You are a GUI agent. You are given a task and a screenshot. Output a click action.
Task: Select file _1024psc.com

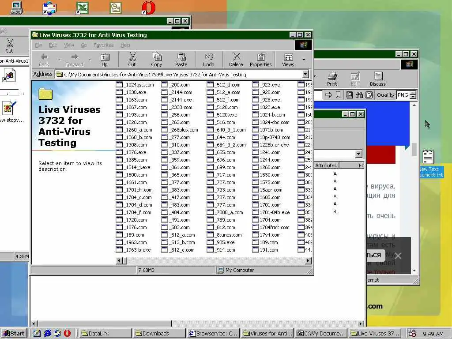point(135,85)
